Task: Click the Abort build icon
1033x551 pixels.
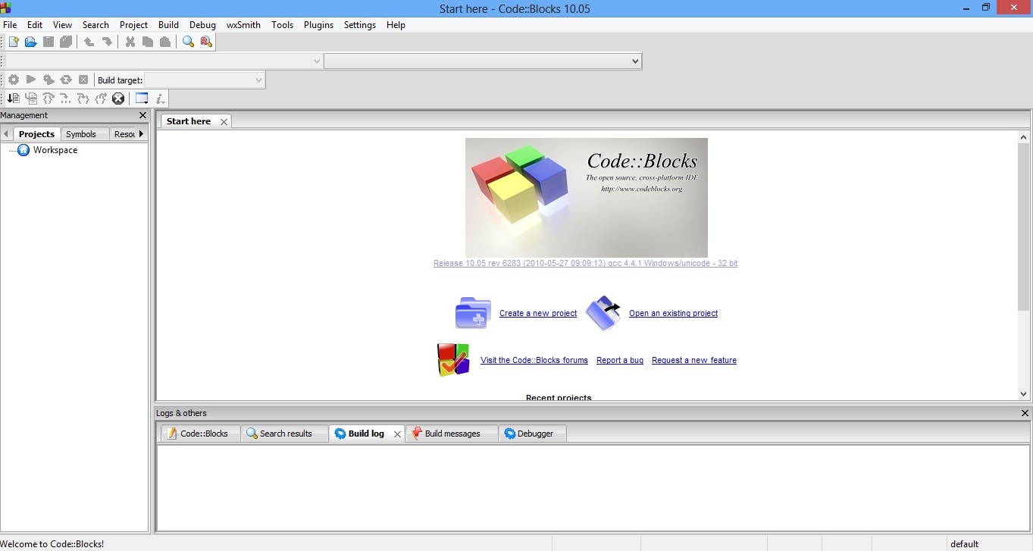Action: pos(83,80)
